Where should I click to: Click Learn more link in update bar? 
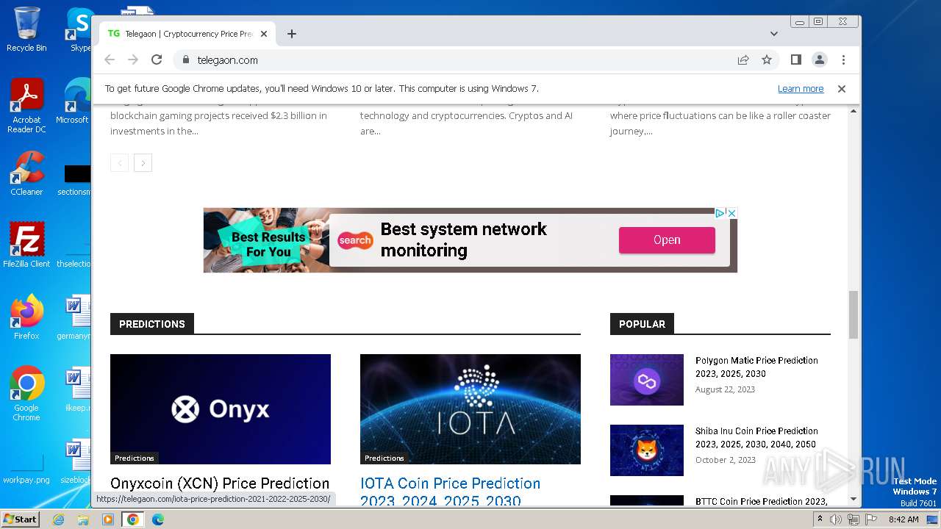pyautogui.click(x=801, y=88)
